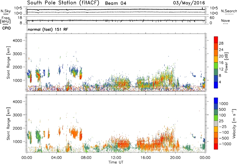This screenshot has width=237, height=164.
Task: Click the Velocity [m s⁻¹] colorbar title
Action: (234, 123)
